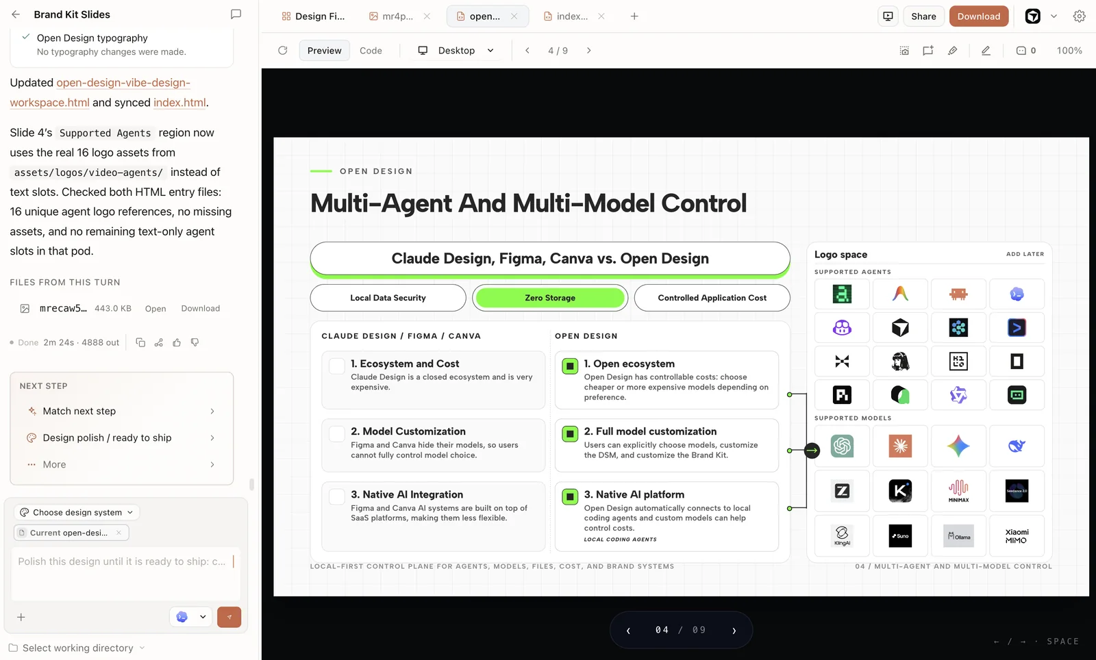This screenshot has height=660, width=1096.
Task: Go to the next page with the toolbar chevron
Action: click(588, 51)
